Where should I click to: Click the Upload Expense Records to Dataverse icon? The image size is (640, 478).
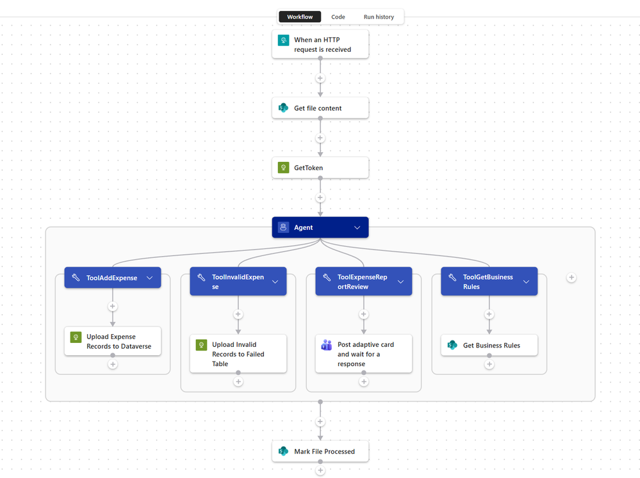point(76,337)
